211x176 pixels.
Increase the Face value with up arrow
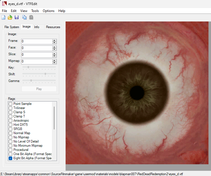(54, 47)
